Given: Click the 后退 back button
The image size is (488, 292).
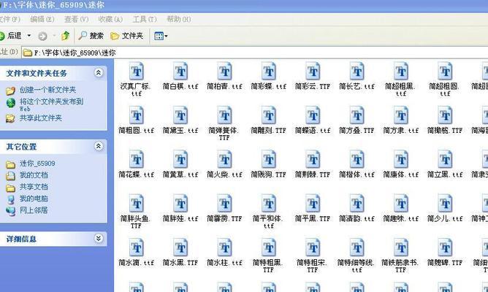Looking at the screenshot, I should [x=12, y=36].
